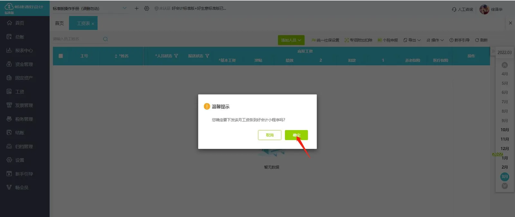
Task: Select month 7月
Action: 505,102
